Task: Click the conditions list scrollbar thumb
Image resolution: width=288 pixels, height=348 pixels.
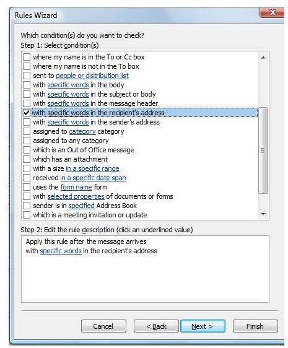Action: 263,150
